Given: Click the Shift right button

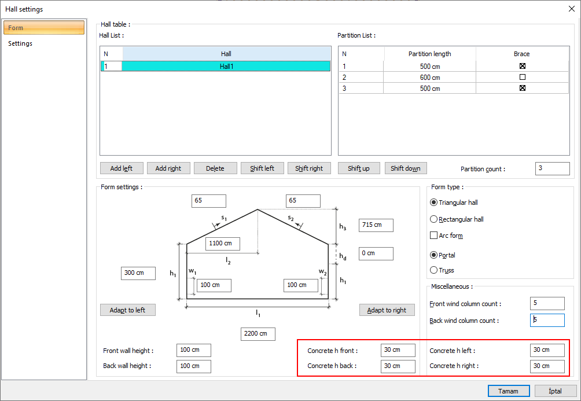Looking at the screenshot, I should [x=309, y=168].
